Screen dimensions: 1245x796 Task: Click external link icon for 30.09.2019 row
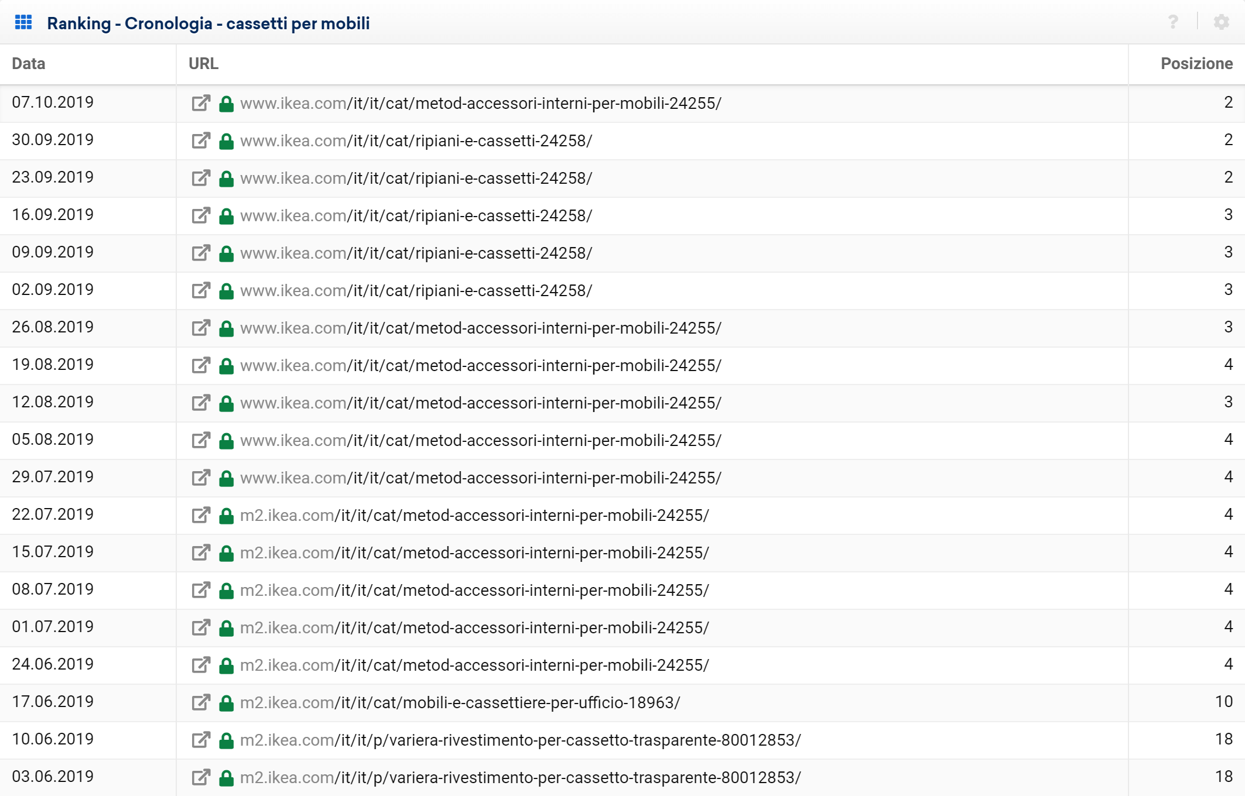click(200, 141)
